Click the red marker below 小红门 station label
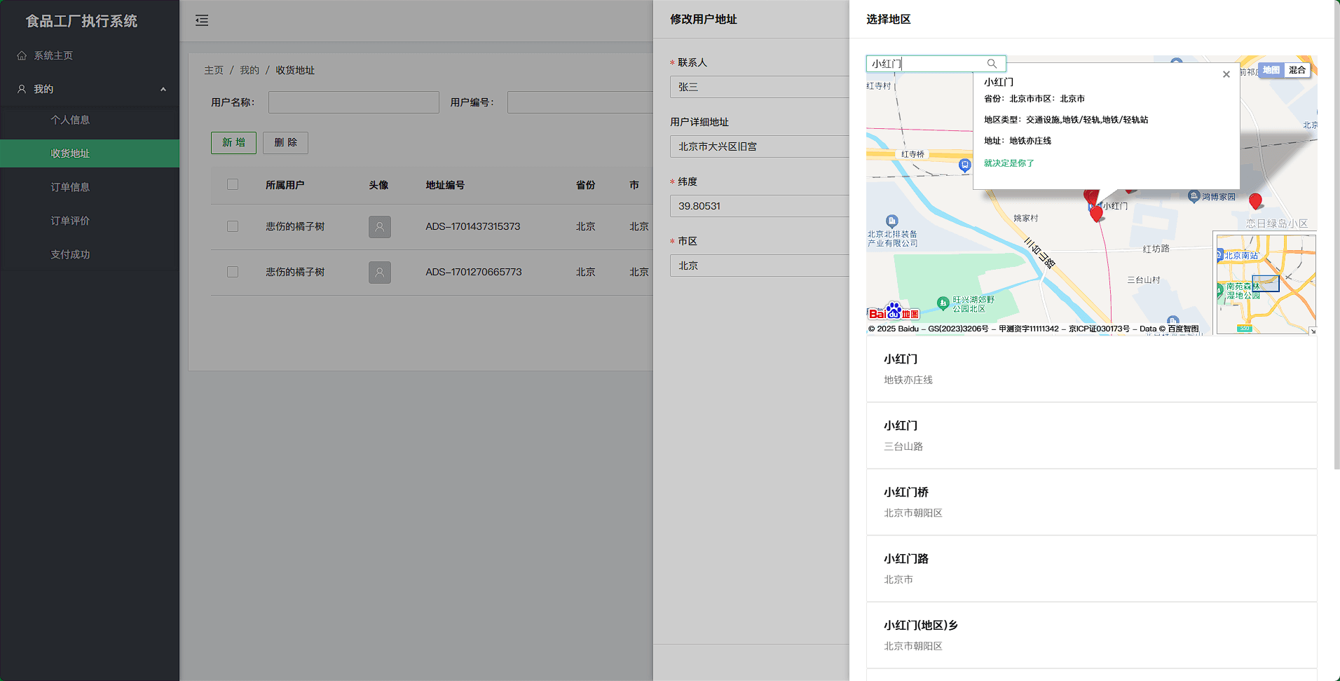Image resolution: width=1340 pixels, height=681 pixels. (1096, 214)
